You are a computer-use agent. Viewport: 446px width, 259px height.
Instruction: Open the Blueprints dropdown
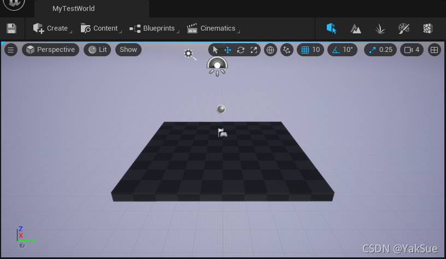click(154, 28)
